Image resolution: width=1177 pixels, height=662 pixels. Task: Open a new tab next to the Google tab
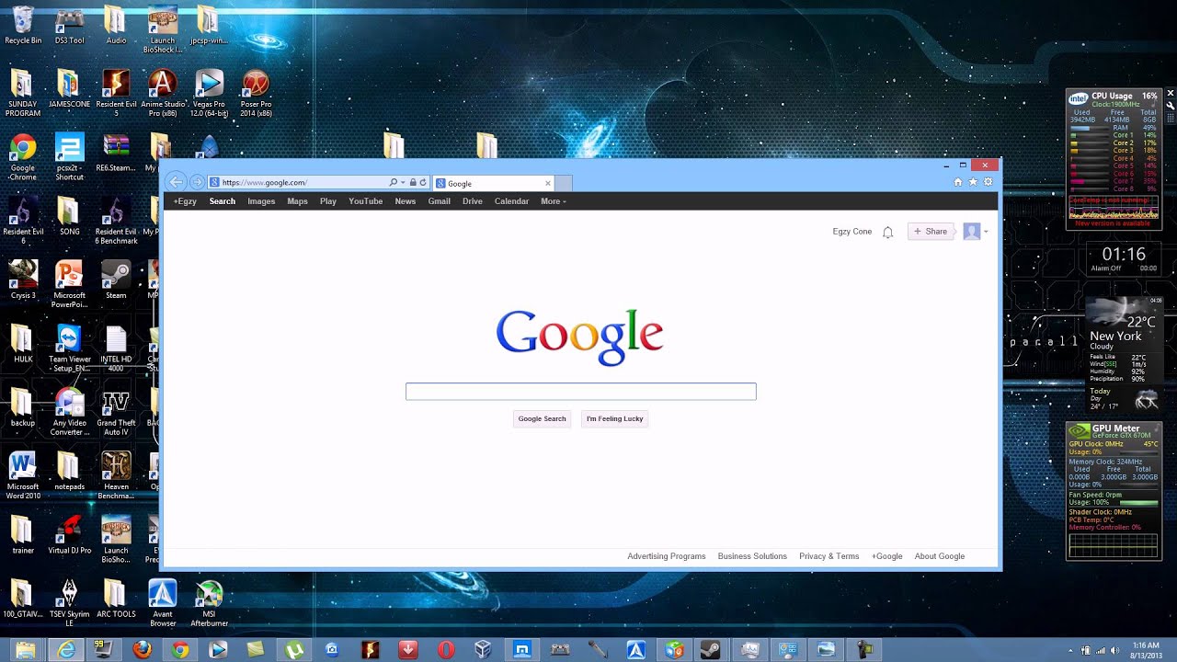pos(564,183)
